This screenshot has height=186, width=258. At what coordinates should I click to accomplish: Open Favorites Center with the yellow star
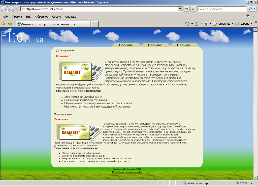3,24
